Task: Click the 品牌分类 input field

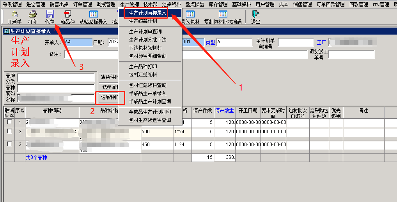Action: [55, 78]
